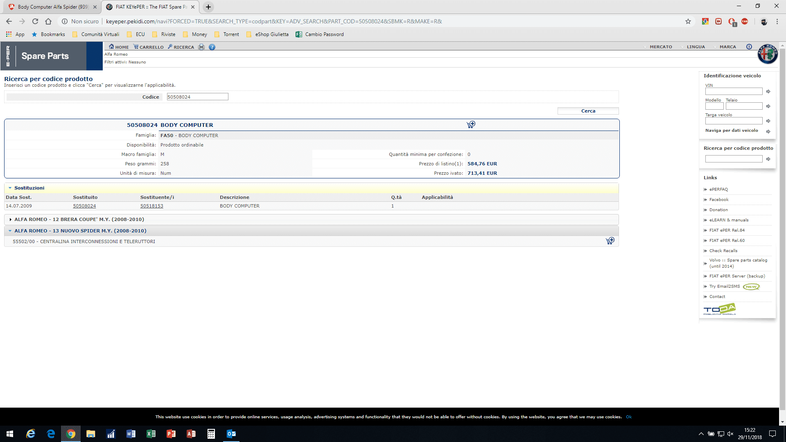Open the Apps shortcut in bookmarks bar
This screenshot has height=442, width=786.
point(15,34)
